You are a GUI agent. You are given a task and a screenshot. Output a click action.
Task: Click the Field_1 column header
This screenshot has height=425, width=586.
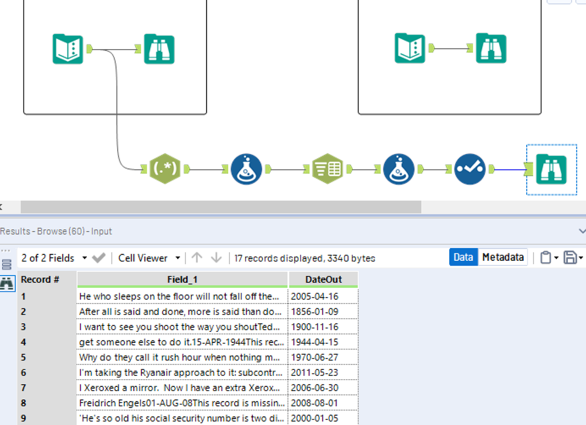click(182, 280)
